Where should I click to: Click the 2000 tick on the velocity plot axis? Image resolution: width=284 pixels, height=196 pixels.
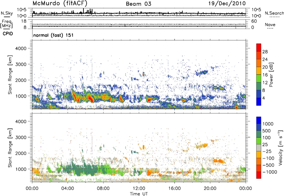tap(21, 153)
